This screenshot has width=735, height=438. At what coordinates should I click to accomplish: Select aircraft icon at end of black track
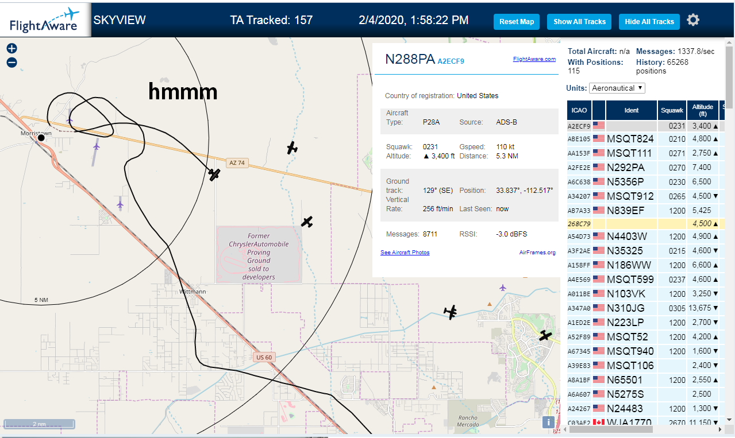(x=214, y=174)
